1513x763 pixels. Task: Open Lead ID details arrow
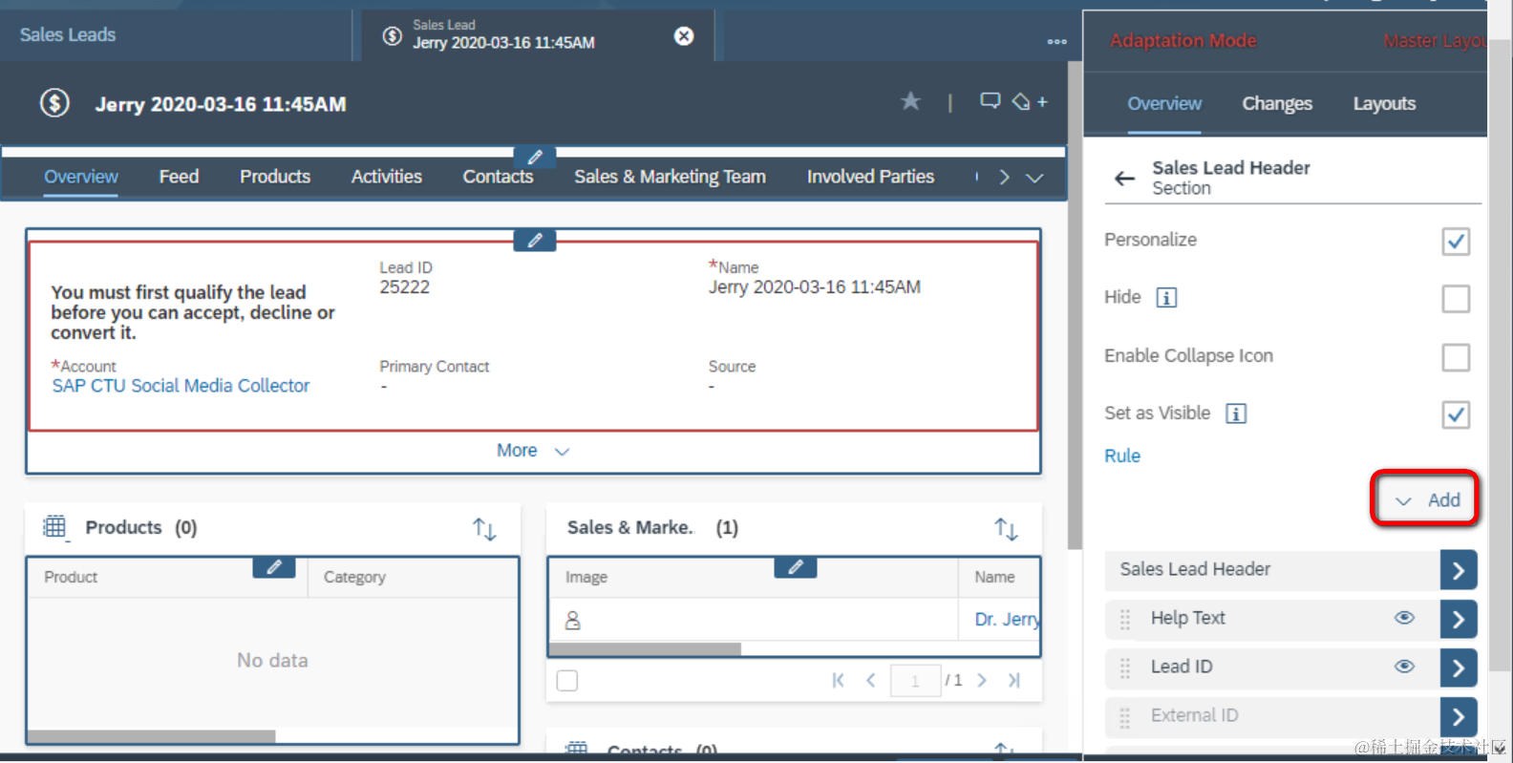pyautogui.click(x=1459, y=668)
